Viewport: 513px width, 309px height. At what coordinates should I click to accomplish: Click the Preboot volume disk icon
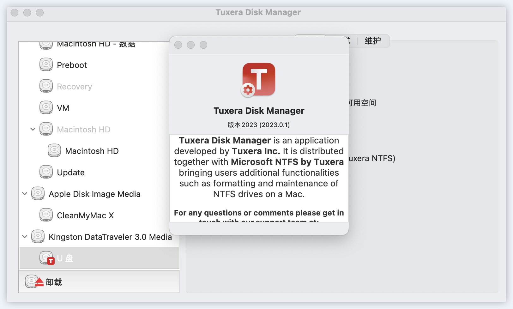46,64
